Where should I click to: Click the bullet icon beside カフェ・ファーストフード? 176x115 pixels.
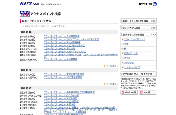pos(123,39)
